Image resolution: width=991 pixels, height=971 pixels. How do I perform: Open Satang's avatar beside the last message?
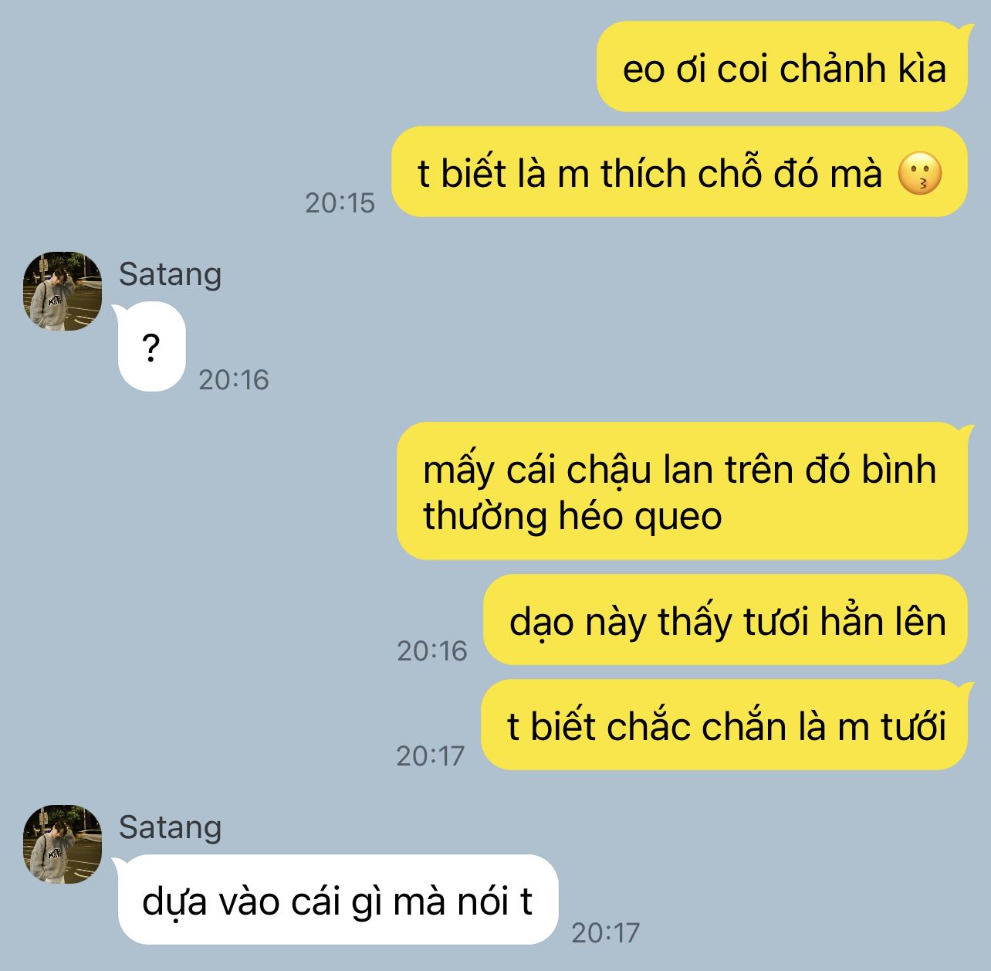pos(63,844)
